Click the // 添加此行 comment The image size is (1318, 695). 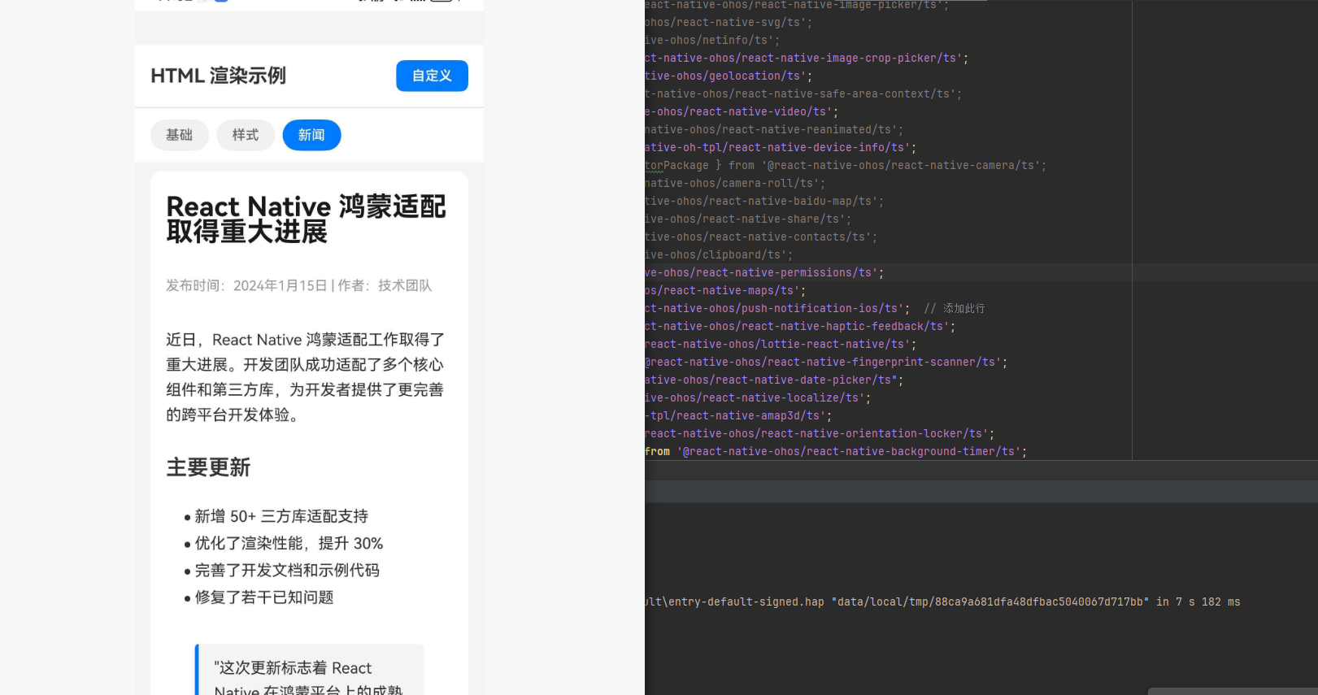coord(954,308)
